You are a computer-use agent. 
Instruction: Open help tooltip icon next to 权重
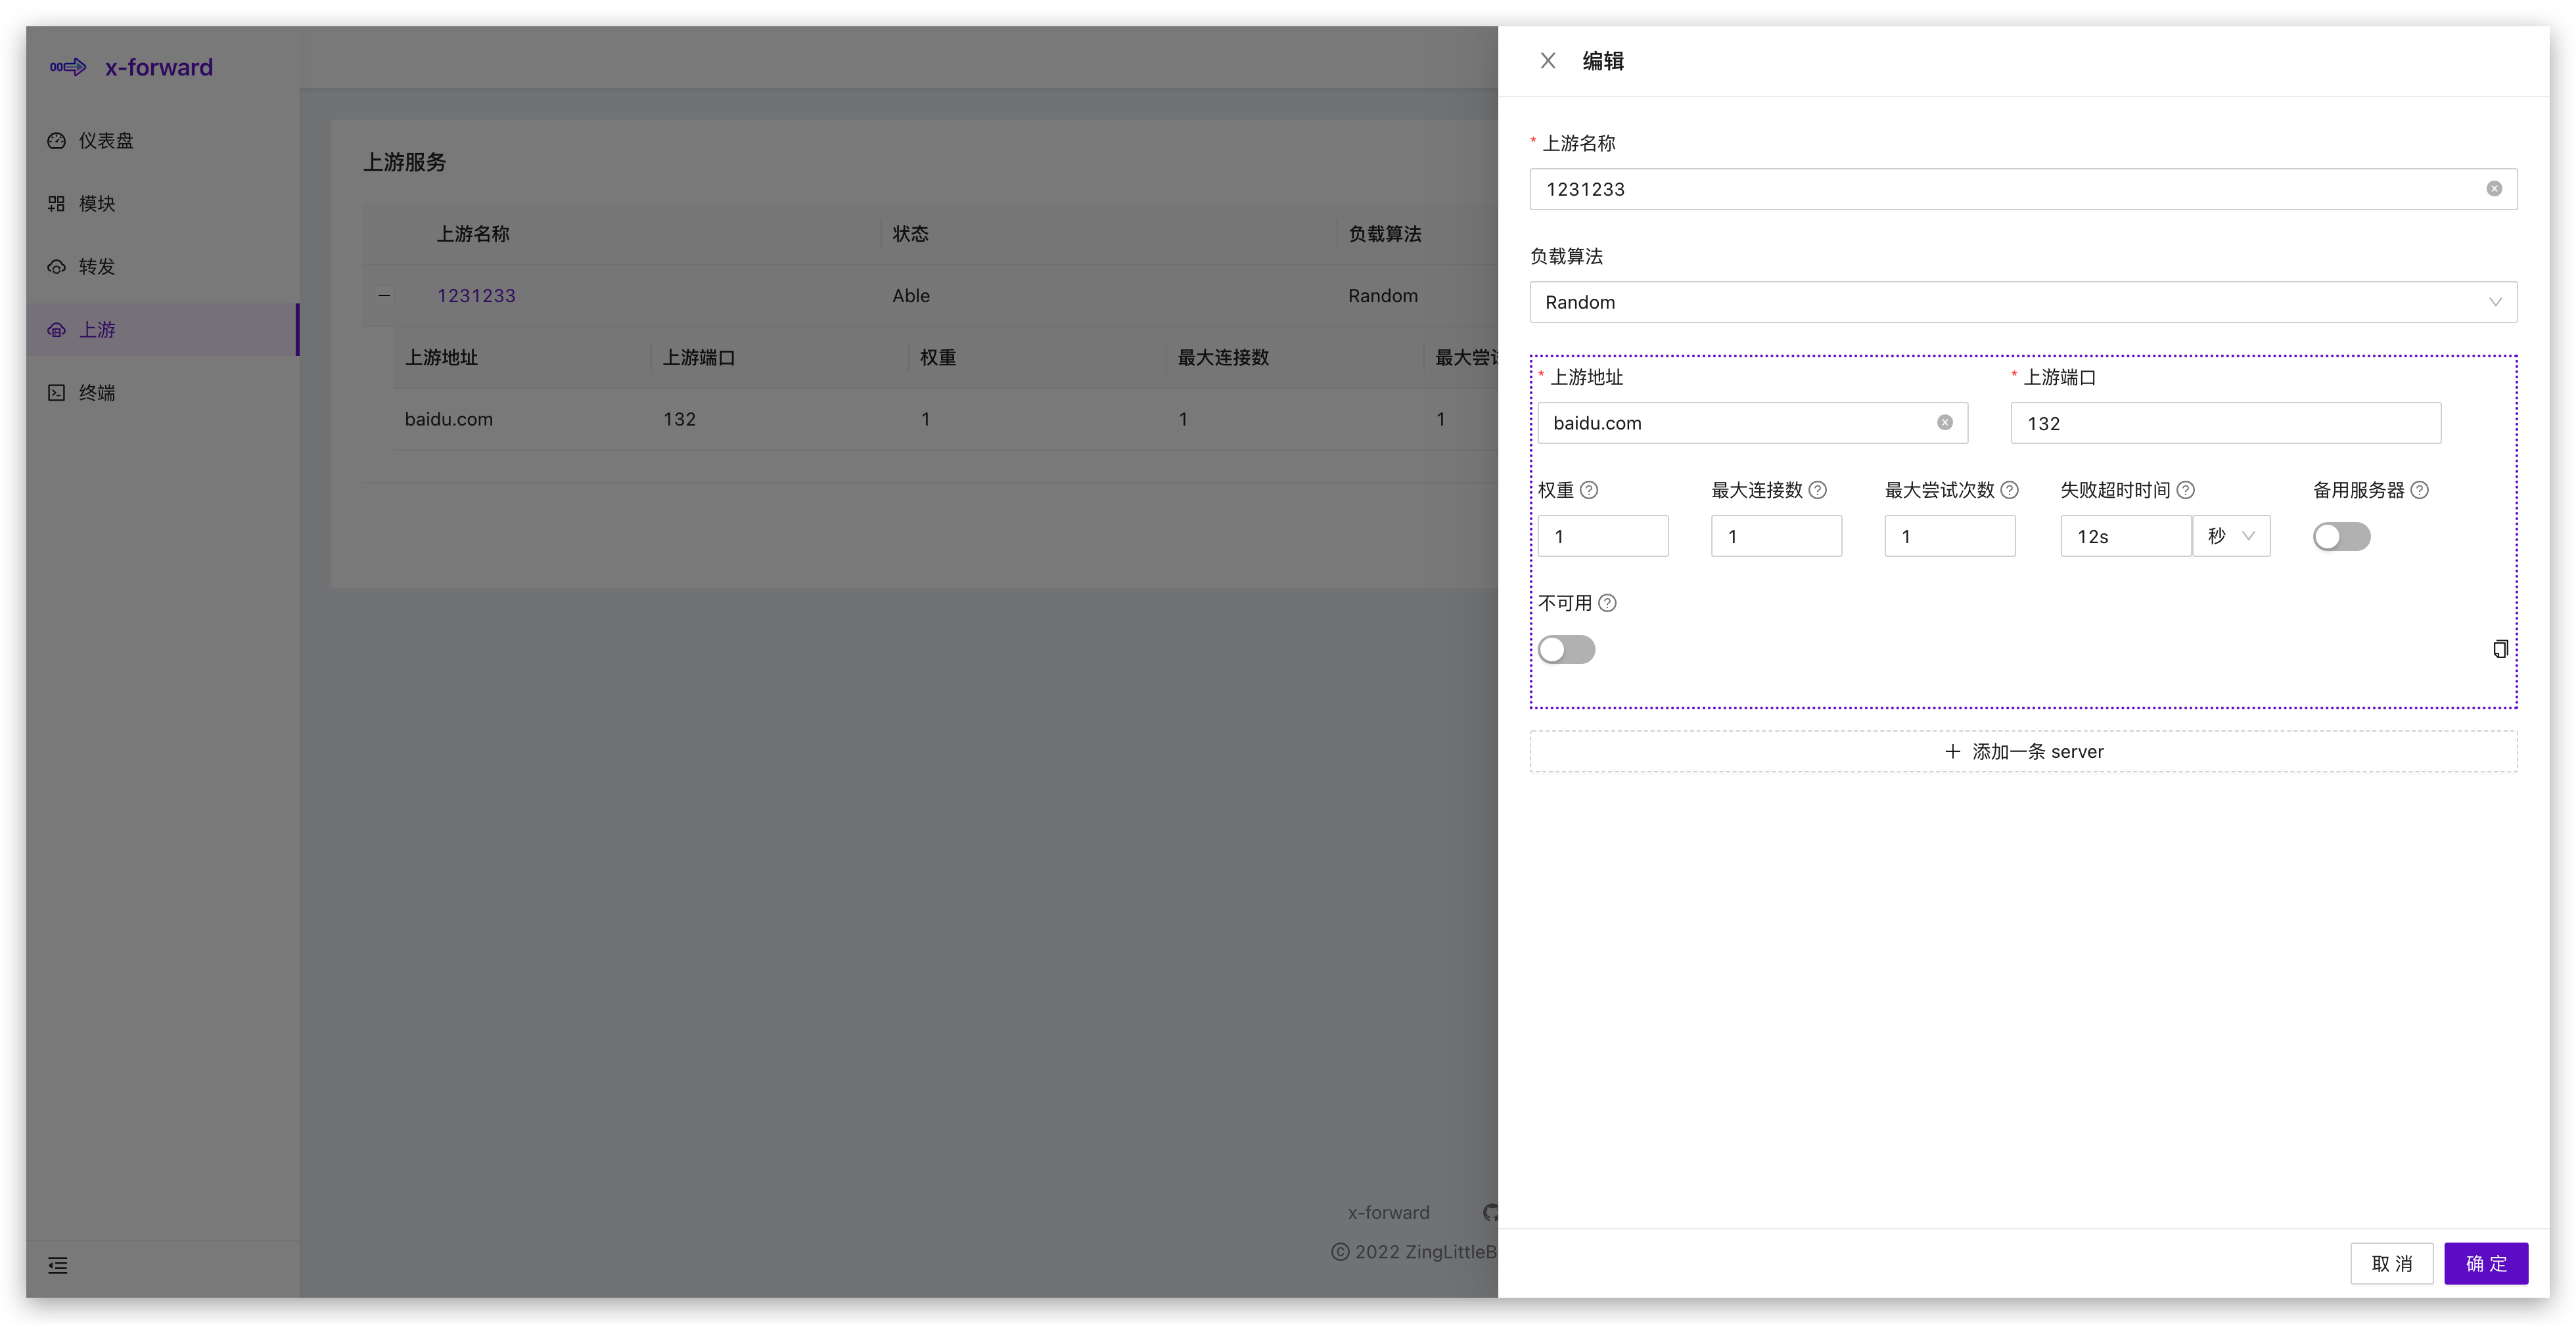[x=1589, y=490]
